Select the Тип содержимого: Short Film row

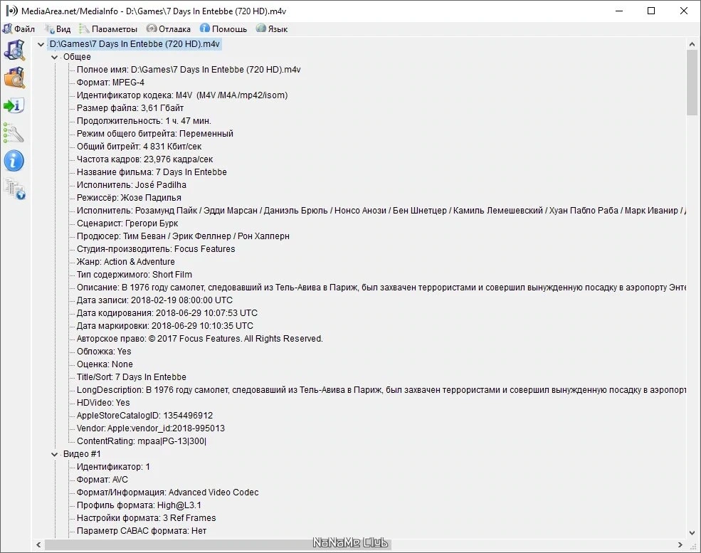tap(134, 275)
